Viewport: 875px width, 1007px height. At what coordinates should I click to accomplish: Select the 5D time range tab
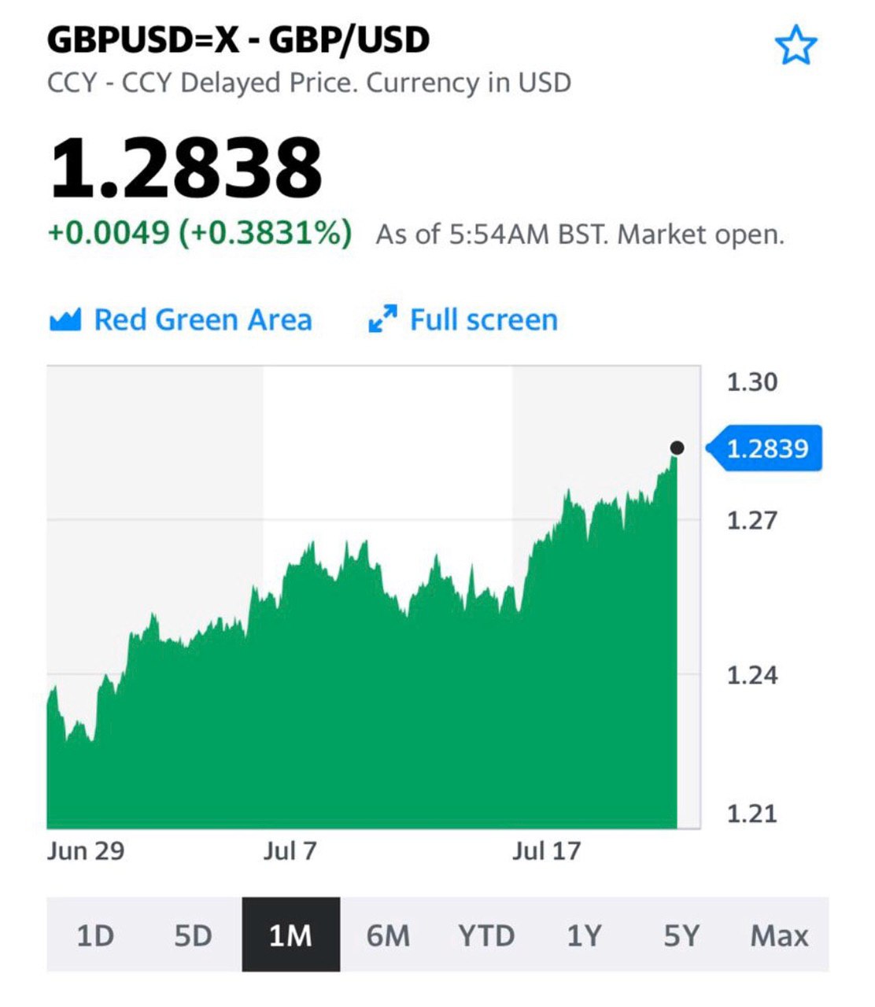[193, 935]
